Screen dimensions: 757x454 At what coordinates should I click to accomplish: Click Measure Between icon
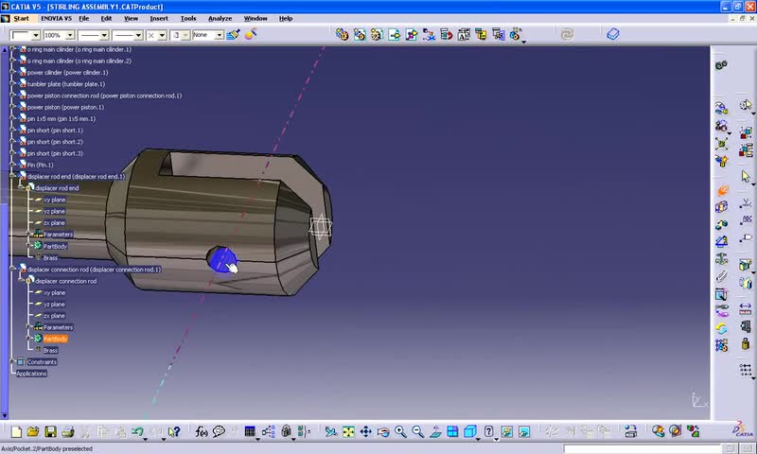[745, 307]
